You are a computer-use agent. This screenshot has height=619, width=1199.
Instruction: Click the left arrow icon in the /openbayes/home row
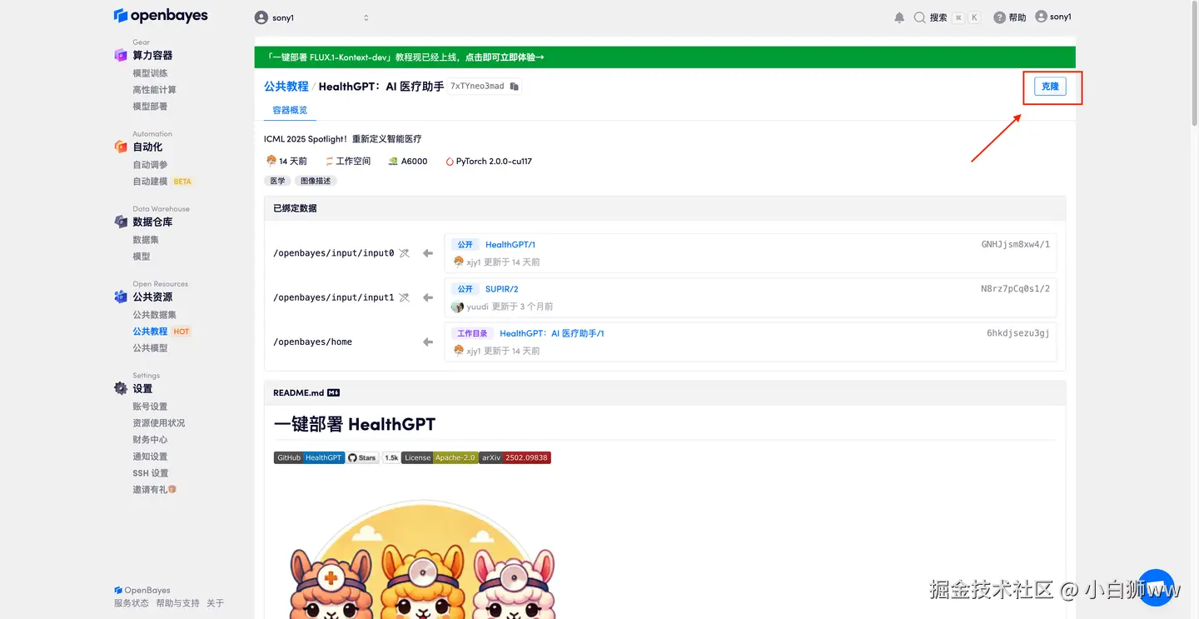(x=428, y=342)
